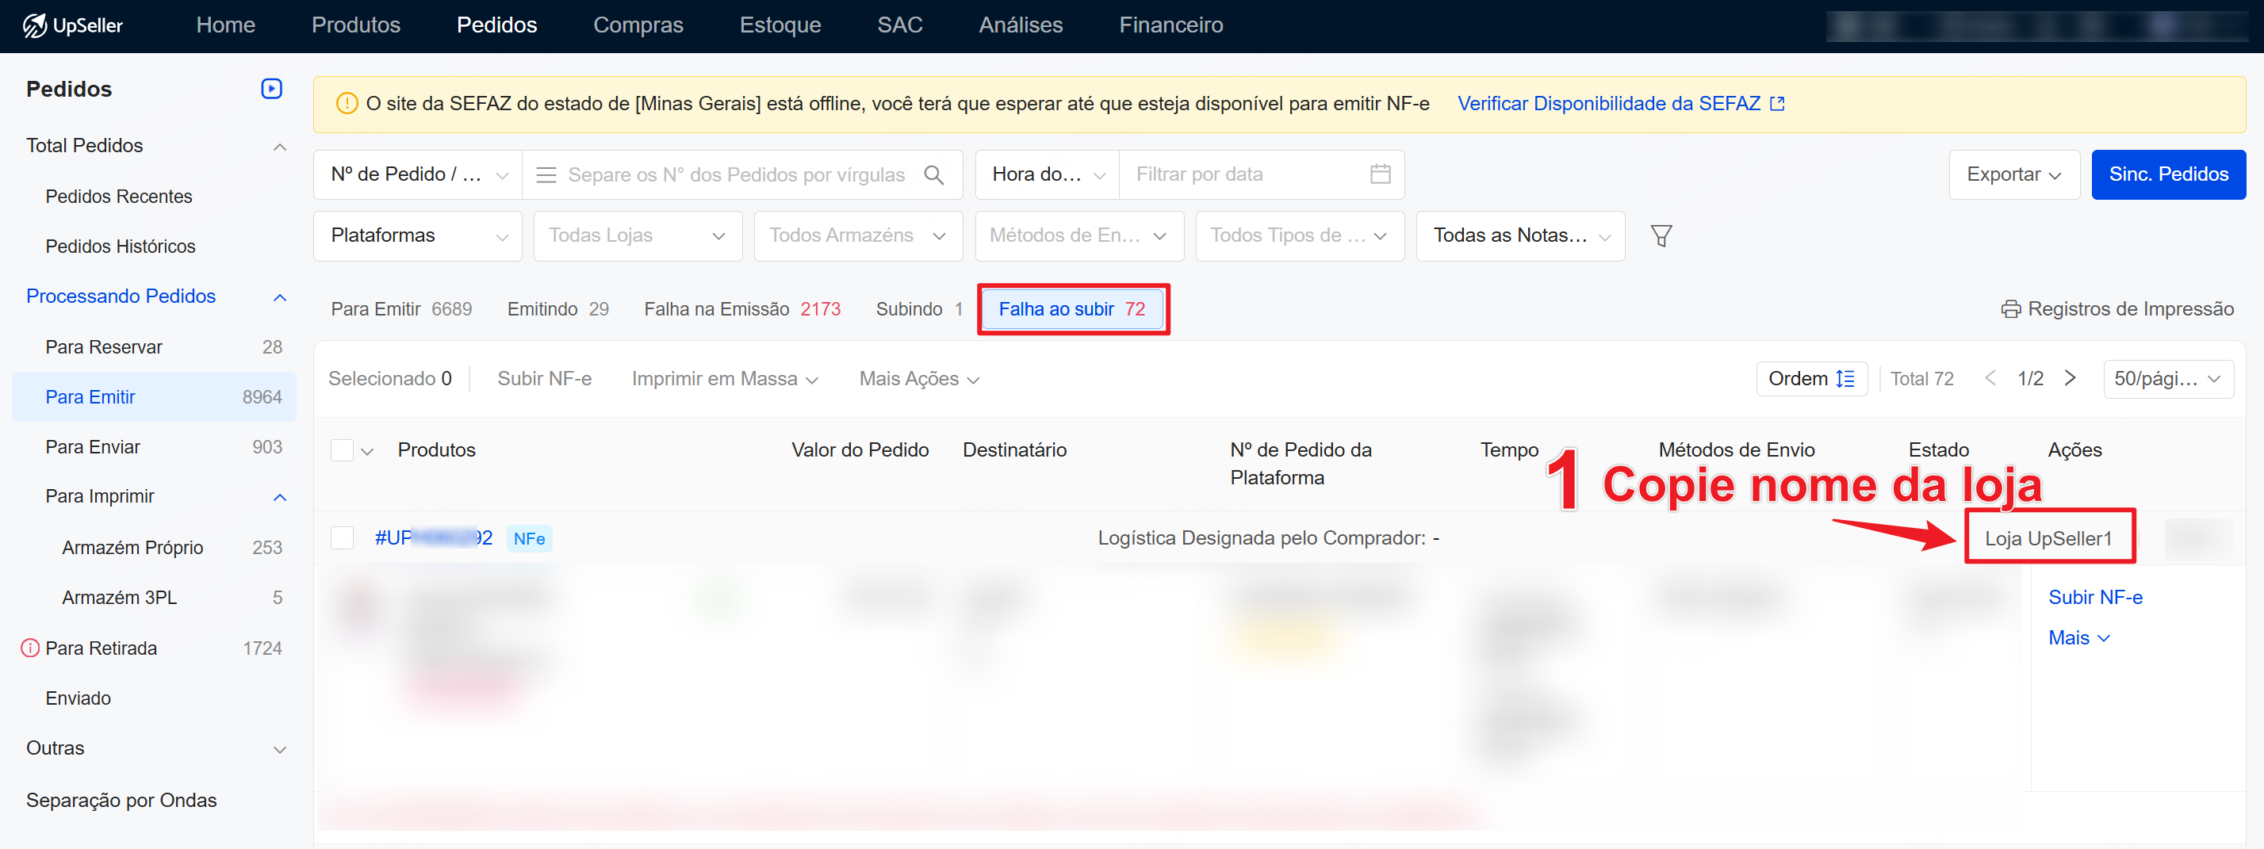Select Para Enviar in the sidebar
The height and width of the screenshot is (849, 2264).
[93, 447]
